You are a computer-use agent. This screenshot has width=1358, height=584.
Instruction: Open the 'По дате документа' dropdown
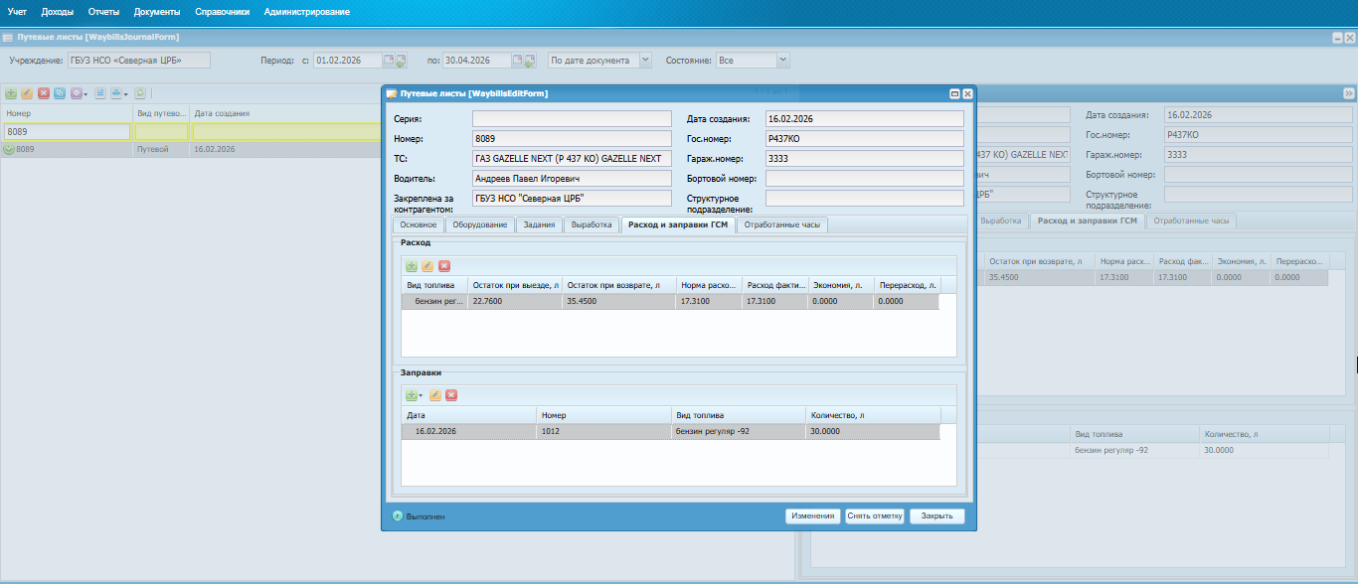pyautogui.click(x=645, y=60)
